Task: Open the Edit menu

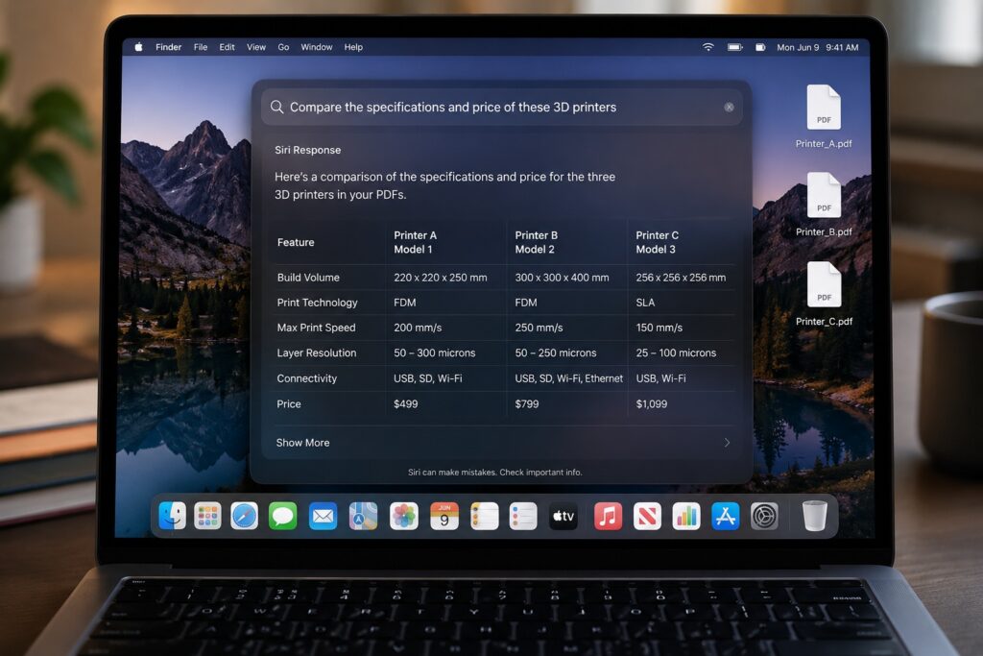Action: coord(227,47)
